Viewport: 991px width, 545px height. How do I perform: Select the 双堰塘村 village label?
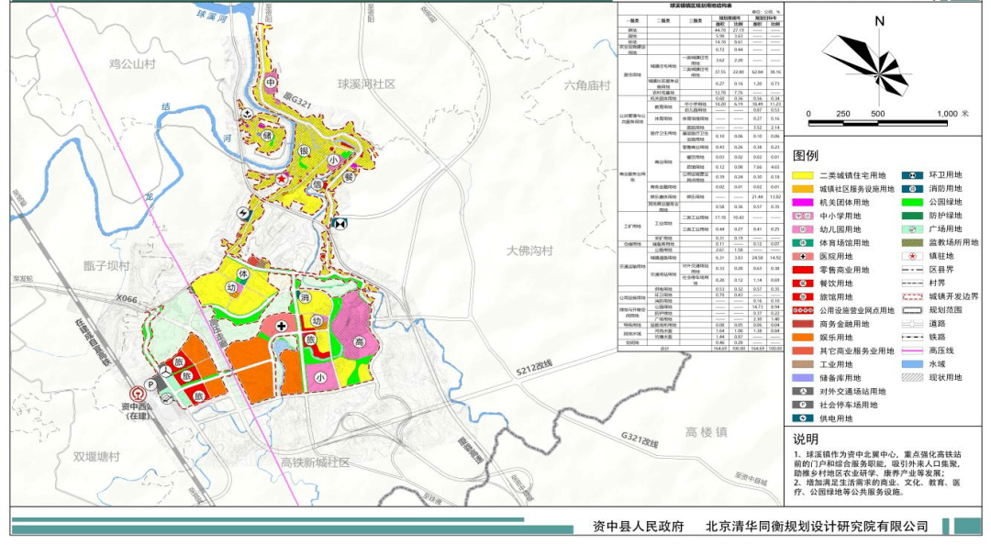tap(96, 457)
